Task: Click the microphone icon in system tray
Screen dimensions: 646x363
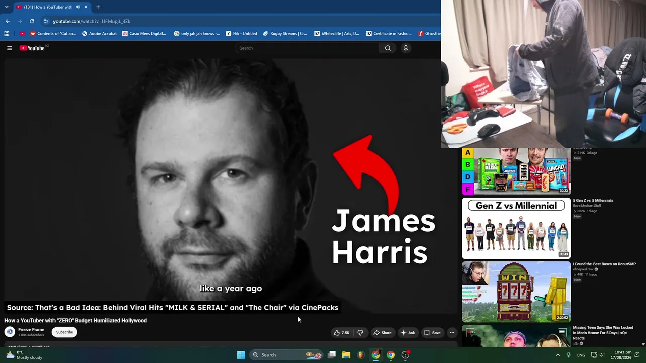Action: pyautogui.click(x=569, y=355)
